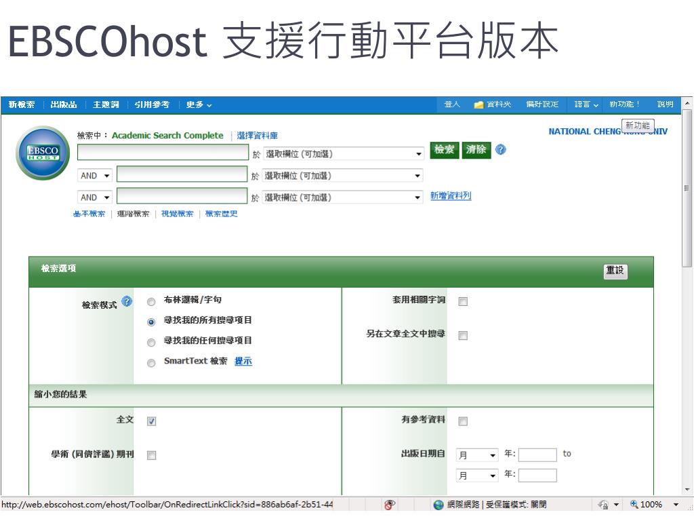Click the SmartText 提示 hint link
Viewport: 694px width, 521px height.
(x=243, y=361)
